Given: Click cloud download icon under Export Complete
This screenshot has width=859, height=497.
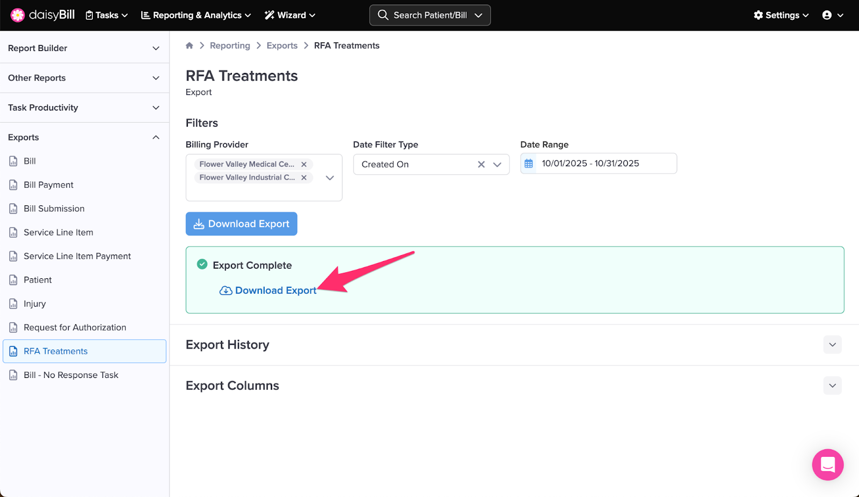Looking at the screenshot, I should (x=226, y=291).
